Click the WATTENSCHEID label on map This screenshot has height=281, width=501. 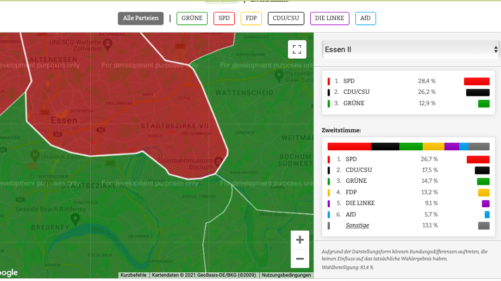(244, 93)
